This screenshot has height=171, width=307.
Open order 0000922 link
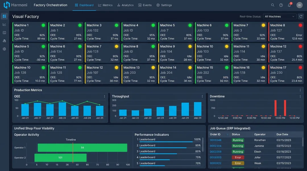coord(215,163)
